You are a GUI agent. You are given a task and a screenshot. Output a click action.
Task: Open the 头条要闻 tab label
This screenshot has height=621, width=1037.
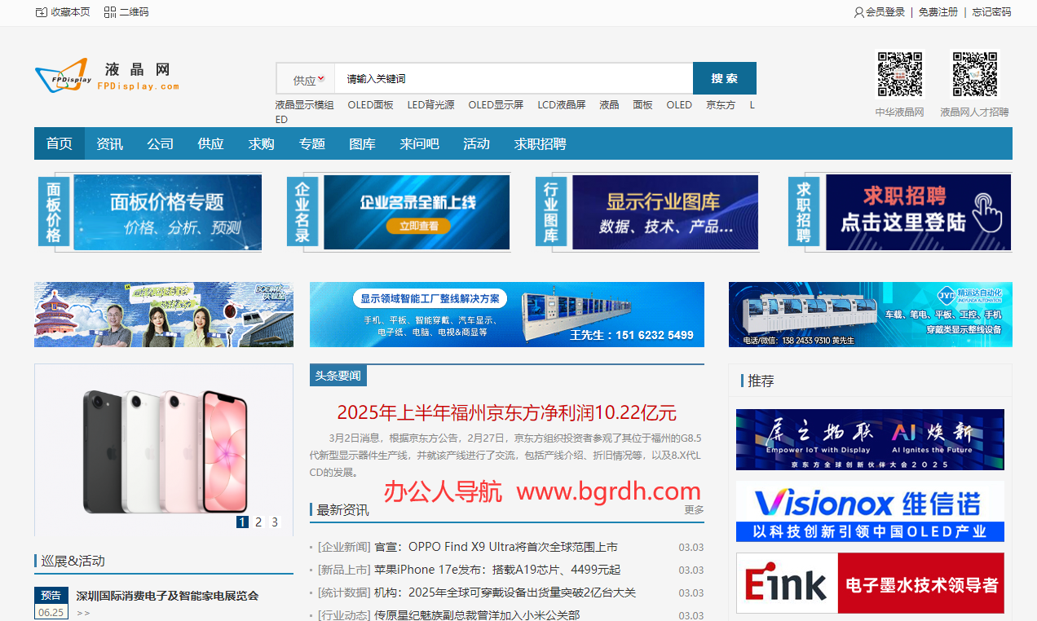(x=338, y=376)
